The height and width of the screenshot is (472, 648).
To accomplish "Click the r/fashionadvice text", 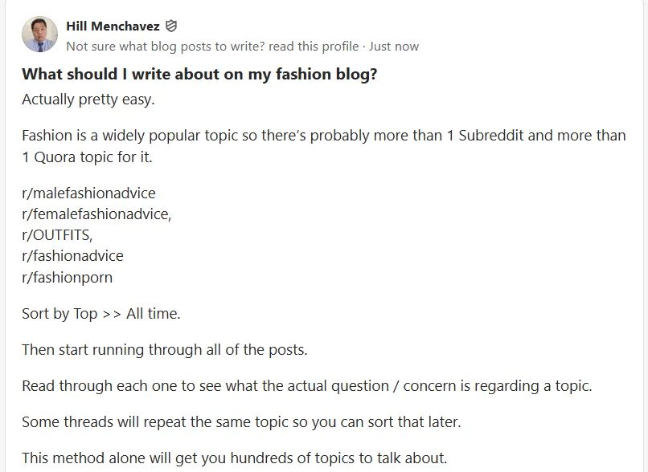I will tap(72, 256).
